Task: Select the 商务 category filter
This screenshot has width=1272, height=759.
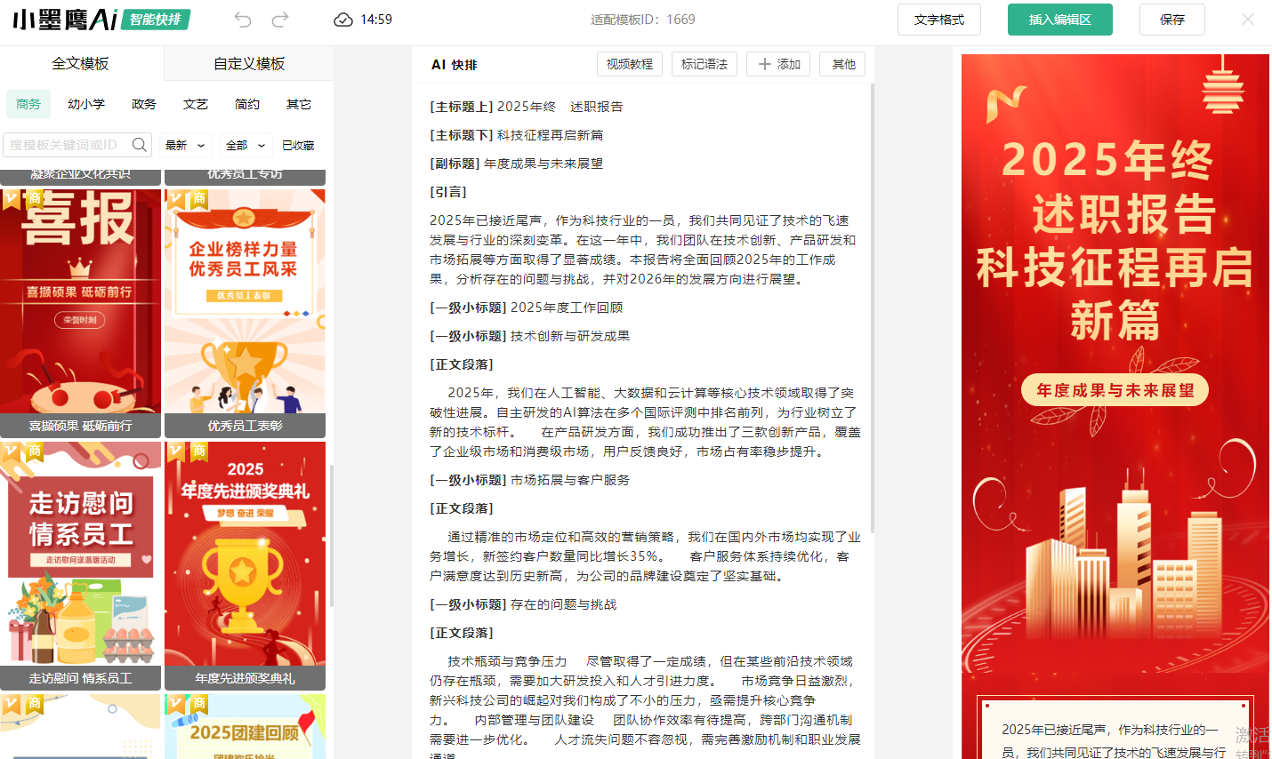Action: [28, 104]
